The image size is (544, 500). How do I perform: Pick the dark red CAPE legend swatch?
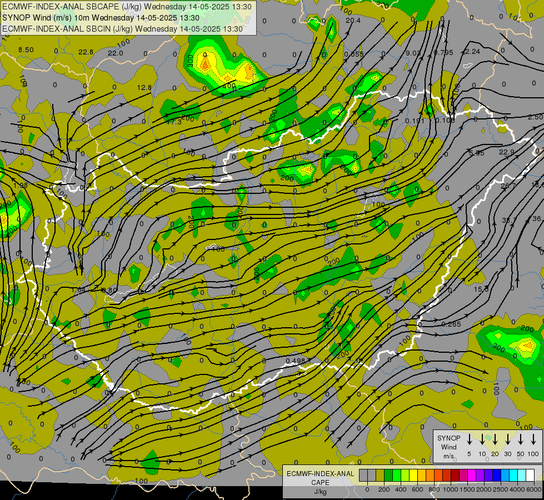(456, 475)
